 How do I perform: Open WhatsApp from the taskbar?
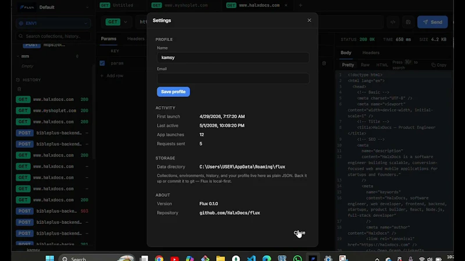[298, 258]
